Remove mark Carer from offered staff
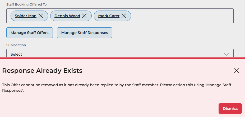 click(x=123, y=16)
